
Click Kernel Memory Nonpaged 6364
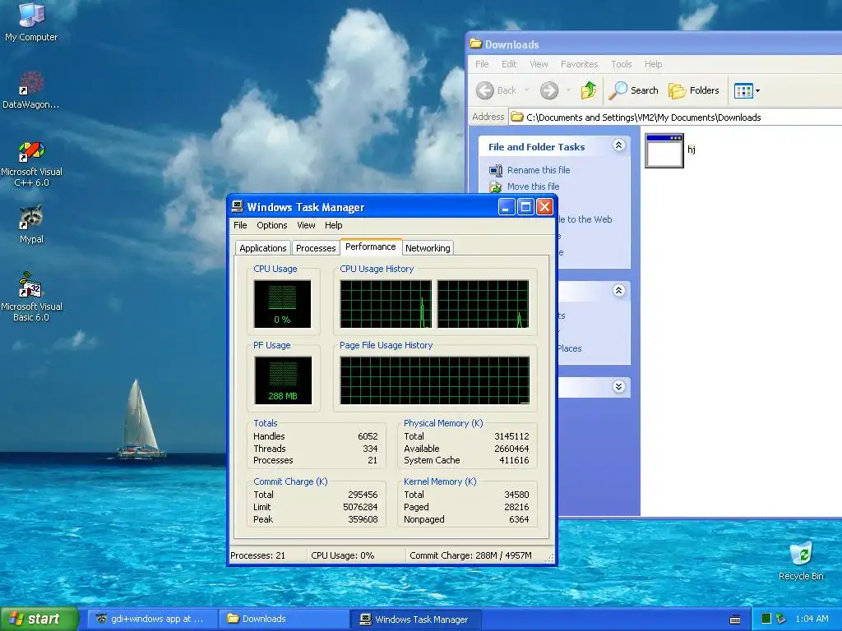click(519, 519)
